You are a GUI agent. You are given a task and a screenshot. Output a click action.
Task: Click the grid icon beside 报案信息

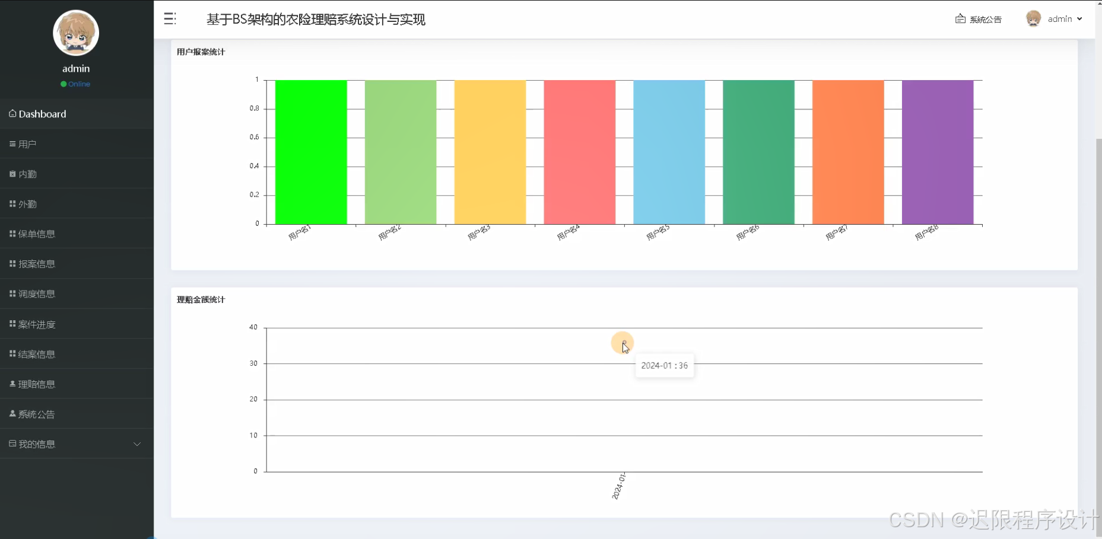pos(12,264)
